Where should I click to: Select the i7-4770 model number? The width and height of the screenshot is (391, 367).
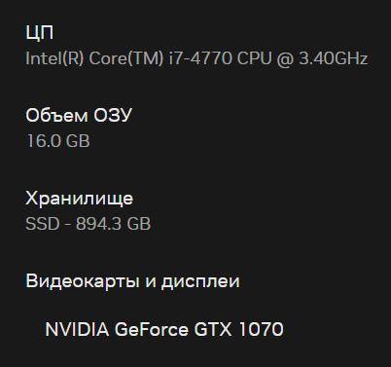point(200,58)
